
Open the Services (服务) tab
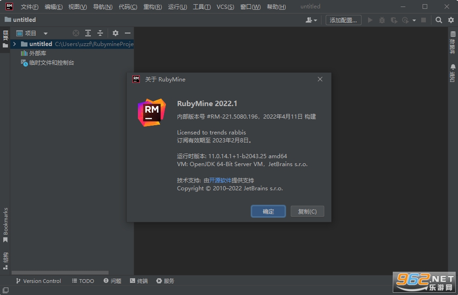(x=165, y=281)
